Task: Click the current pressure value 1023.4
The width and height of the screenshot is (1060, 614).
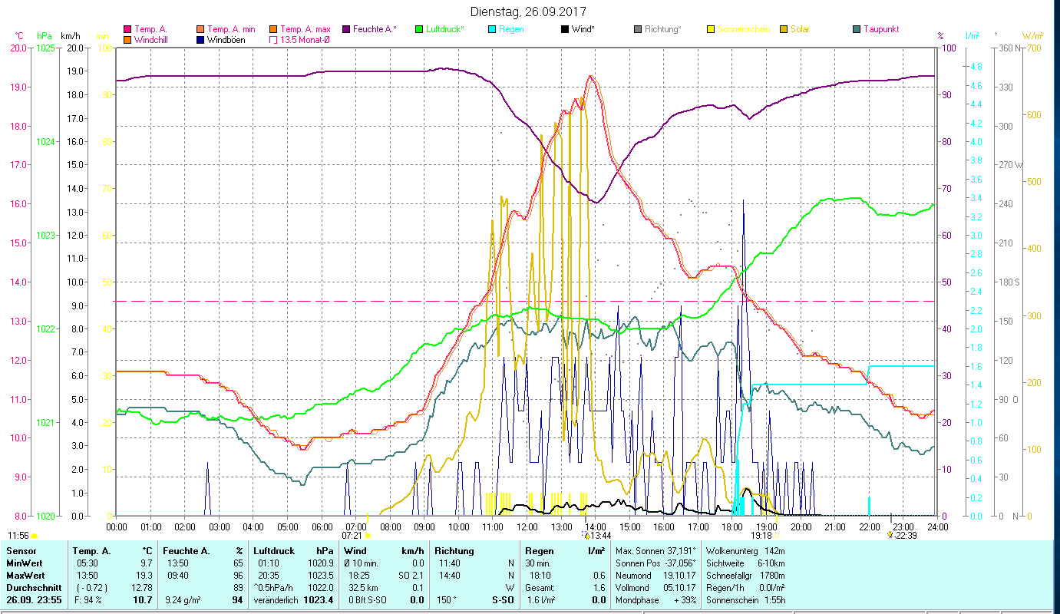Action: 319,600
